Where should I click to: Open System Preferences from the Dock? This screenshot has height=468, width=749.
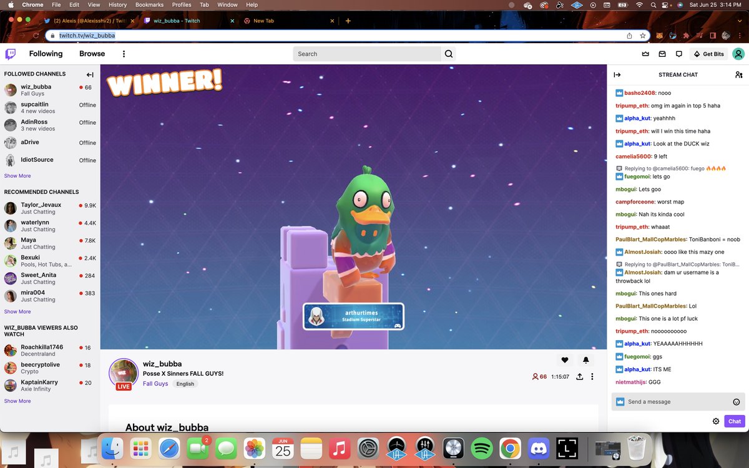(x=368, y=448)
